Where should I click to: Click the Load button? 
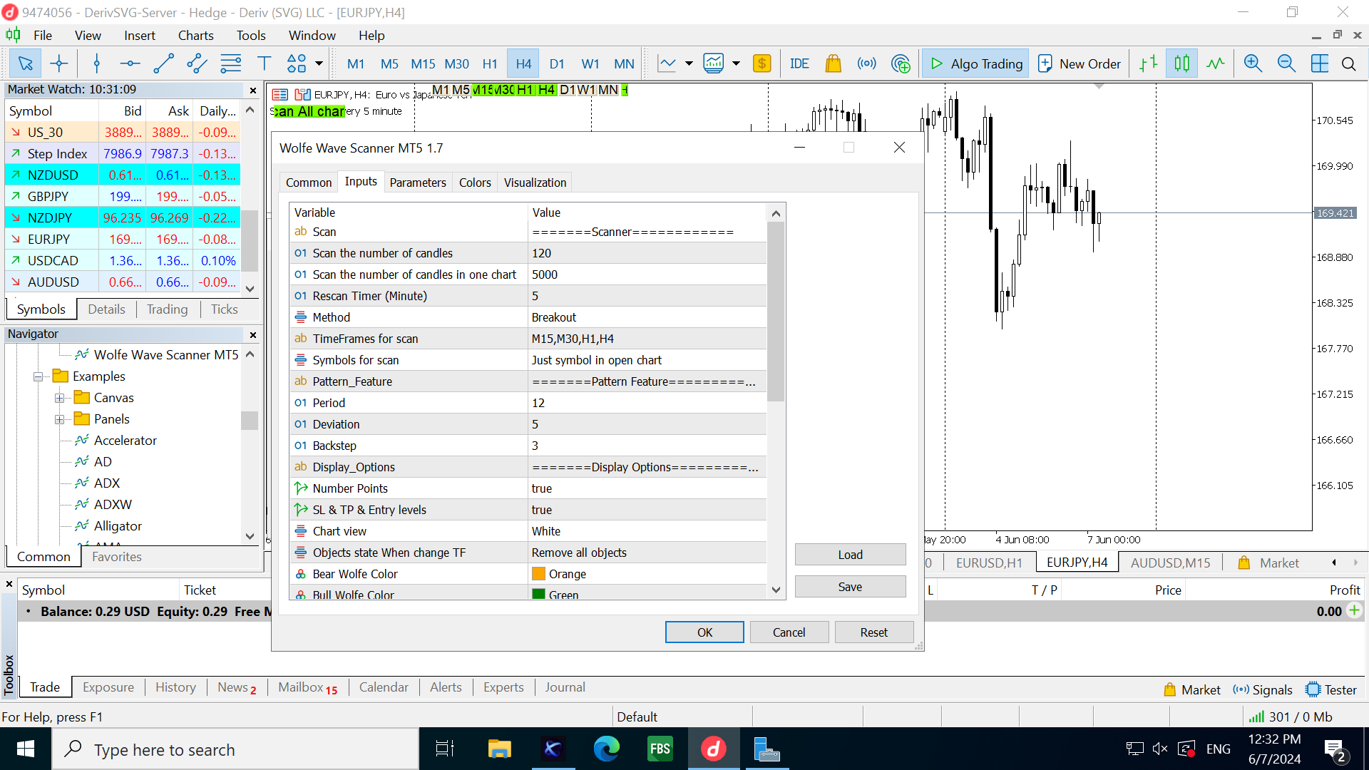click(850, 555)
